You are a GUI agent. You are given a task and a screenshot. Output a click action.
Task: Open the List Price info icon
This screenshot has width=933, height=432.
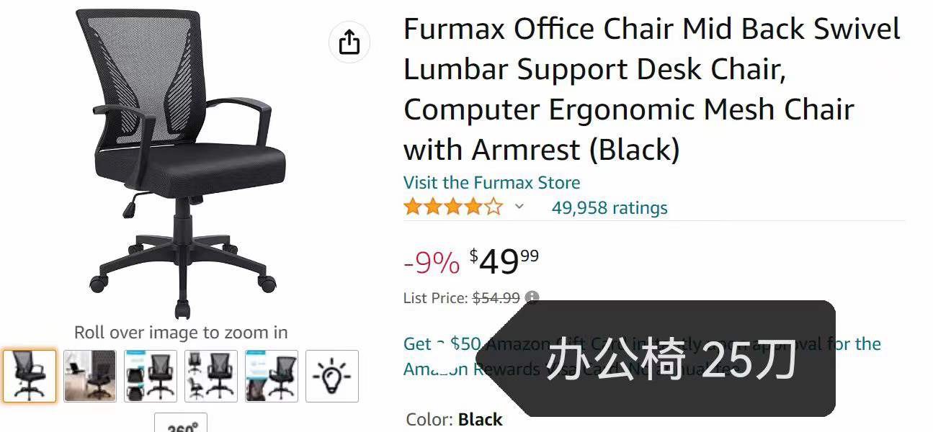[x=532, y=297]
